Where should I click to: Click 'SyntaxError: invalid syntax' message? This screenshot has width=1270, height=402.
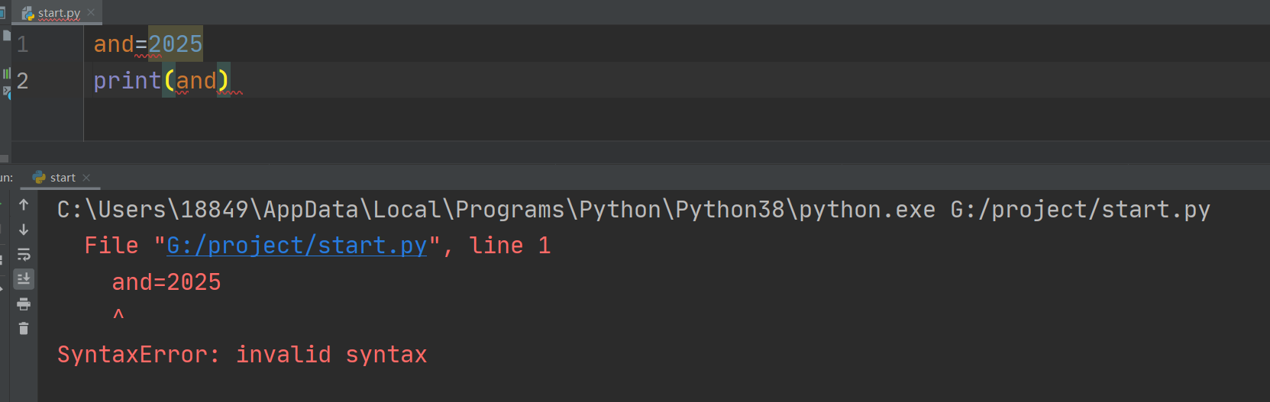242,355
